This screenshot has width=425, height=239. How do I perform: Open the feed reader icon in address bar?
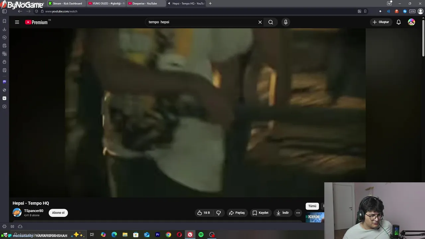(359, 11)
